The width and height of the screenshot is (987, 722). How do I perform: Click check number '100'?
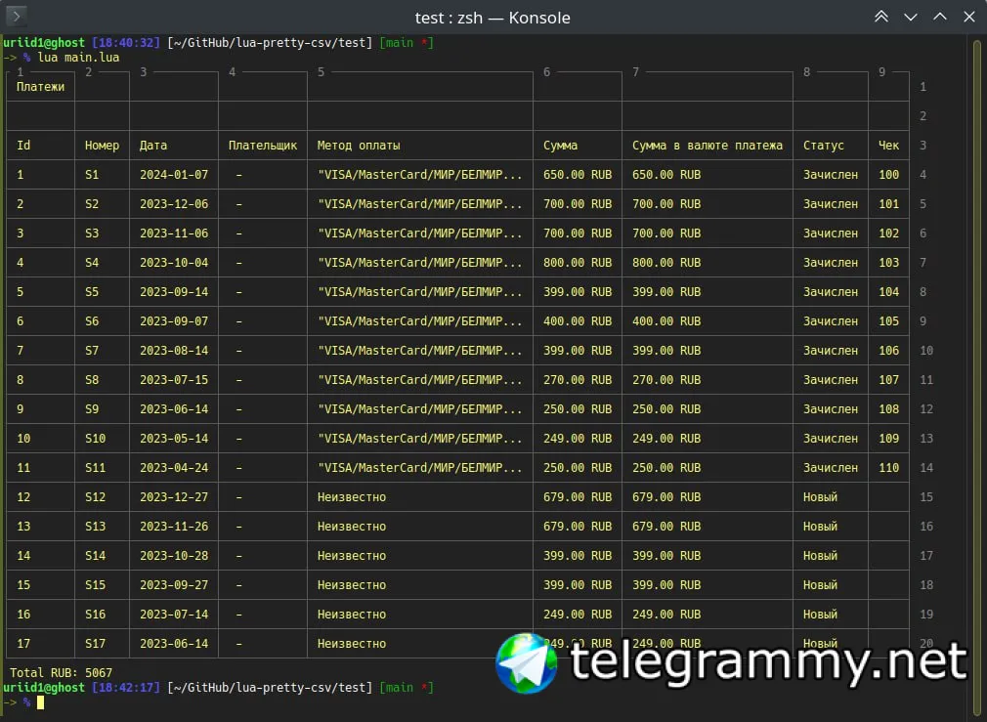(889, 174)
